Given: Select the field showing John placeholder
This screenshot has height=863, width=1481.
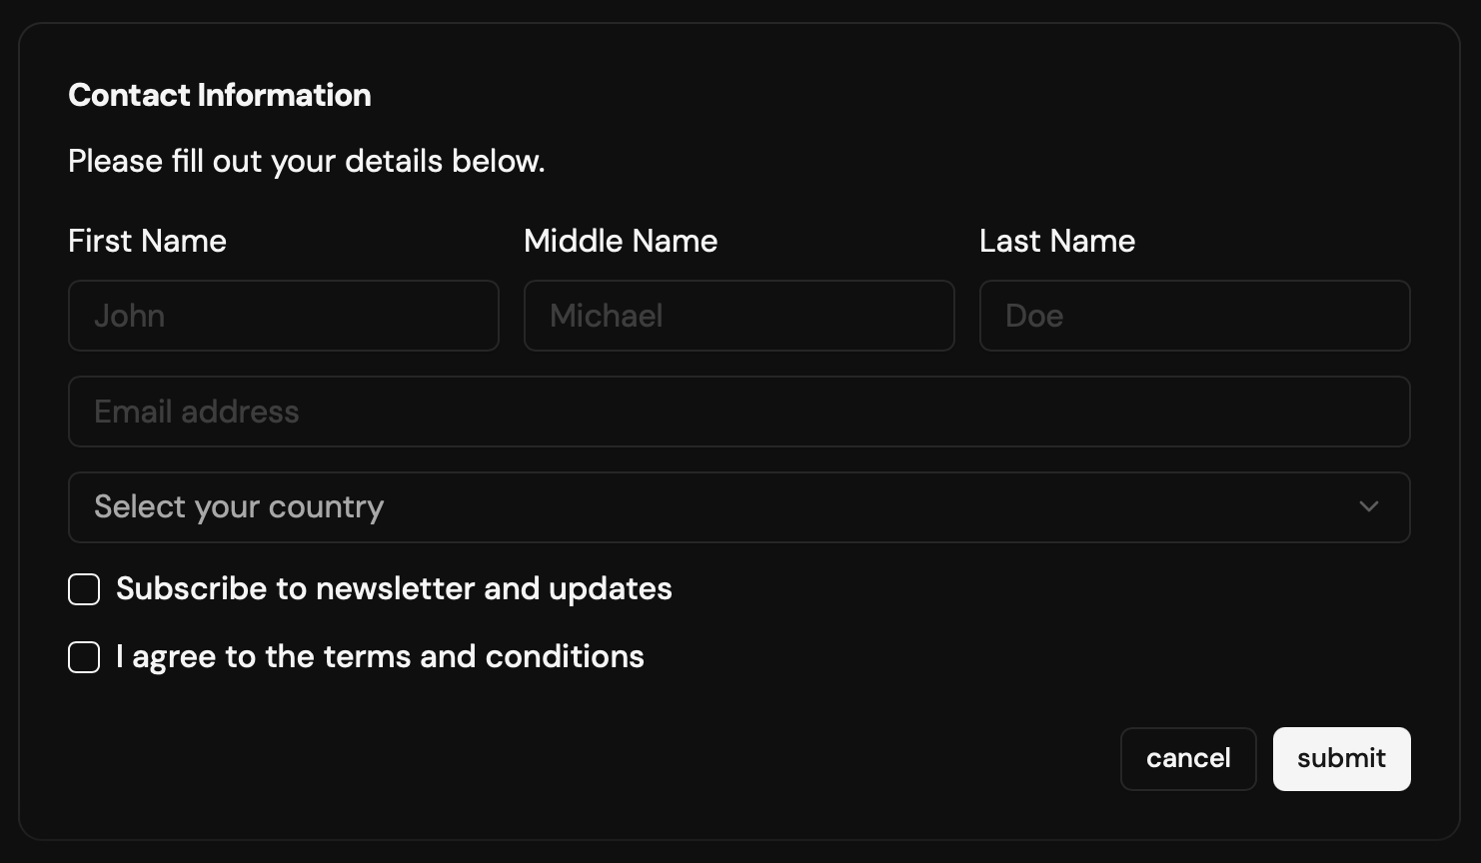Looking at the screenshot, I should [283, 316].
